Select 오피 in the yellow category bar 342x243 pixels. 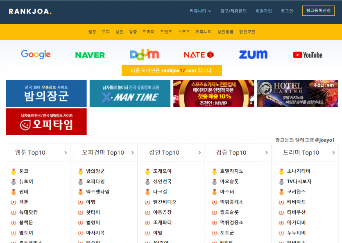pyautogui.click(x=106, y=32)
